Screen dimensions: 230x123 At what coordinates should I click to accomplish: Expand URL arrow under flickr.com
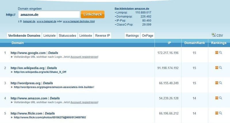pos(12,118)
